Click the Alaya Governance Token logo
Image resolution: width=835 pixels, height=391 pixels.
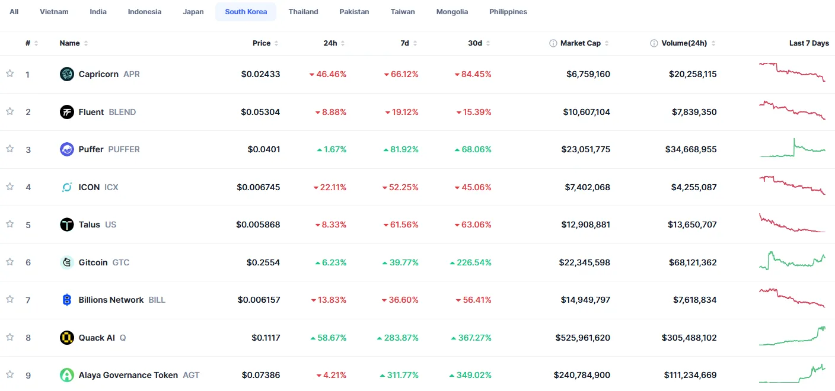[67, 375]
